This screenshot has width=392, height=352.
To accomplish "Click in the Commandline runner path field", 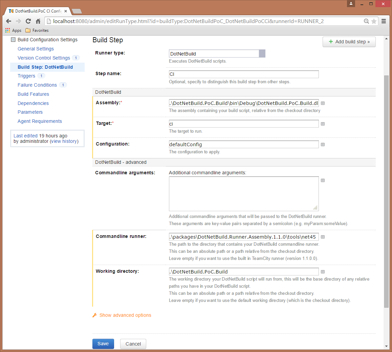I will click(244, 237).
